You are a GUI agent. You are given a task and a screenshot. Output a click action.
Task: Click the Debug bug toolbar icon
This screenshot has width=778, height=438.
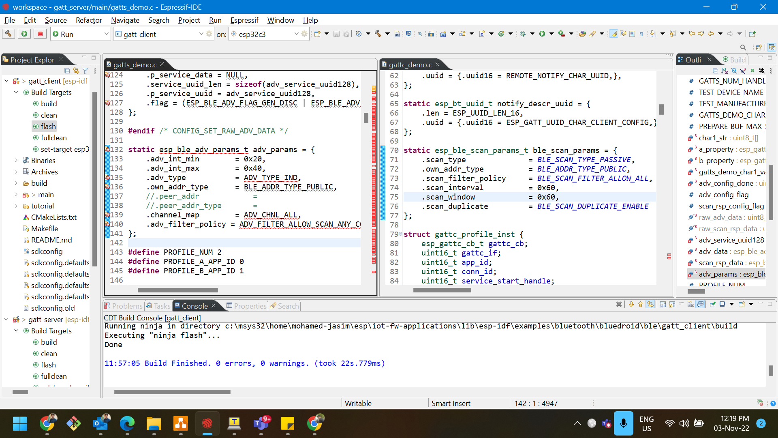point(523,34)
